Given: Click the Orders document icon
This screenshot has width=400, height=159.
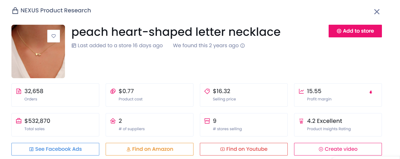Looking at the screenshot, I should [19, 91].
